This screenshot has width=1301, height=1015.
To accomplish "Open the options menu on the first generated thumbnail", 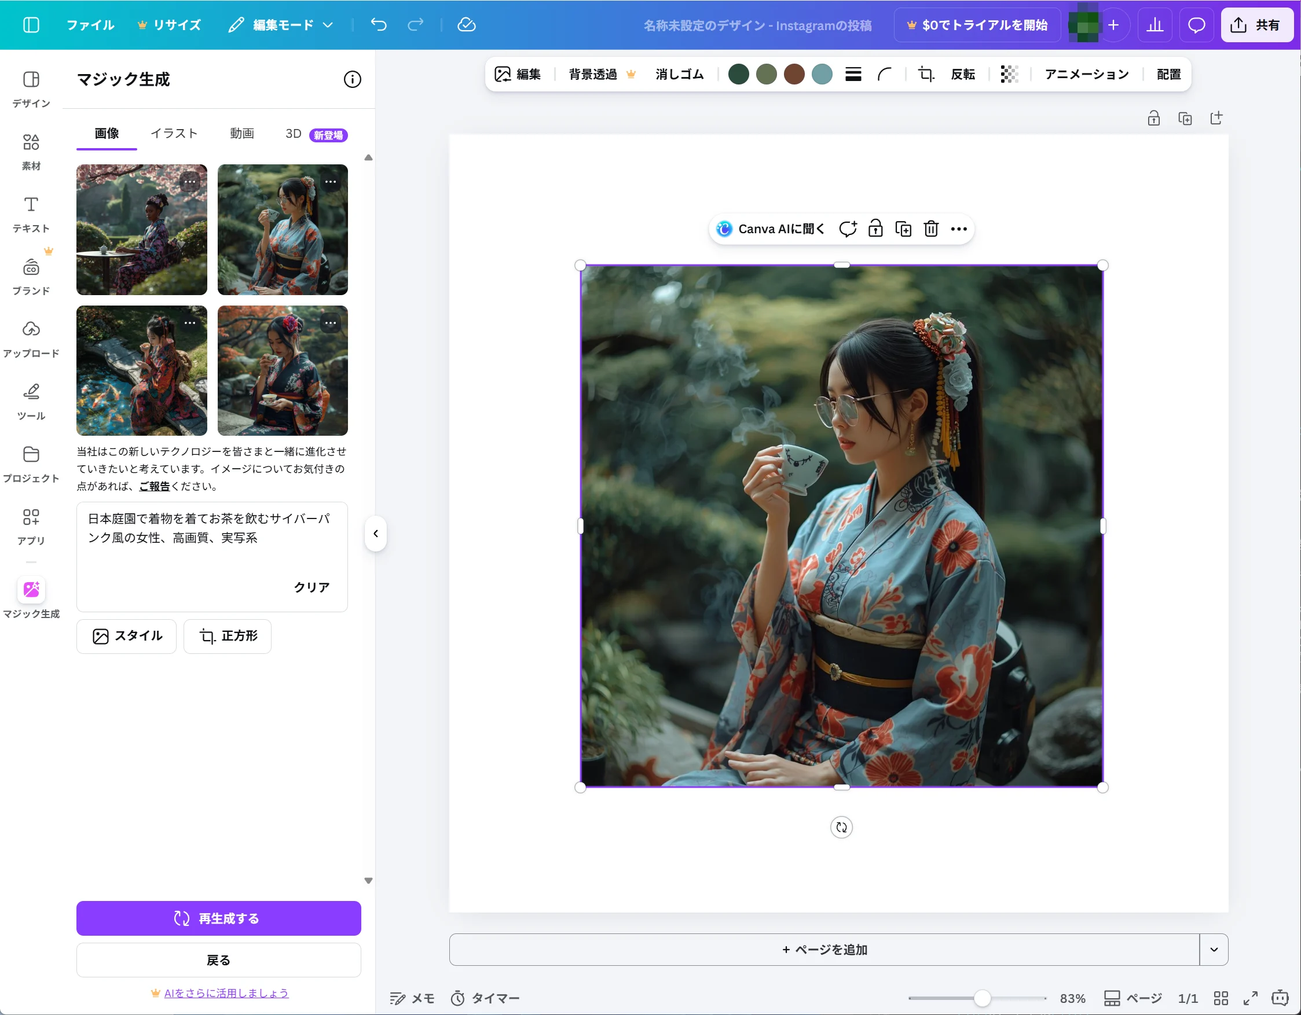I will point(190,181).
